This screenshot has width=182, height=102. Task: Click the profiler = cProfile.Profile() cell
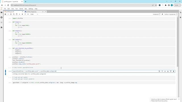pos(94,60)
